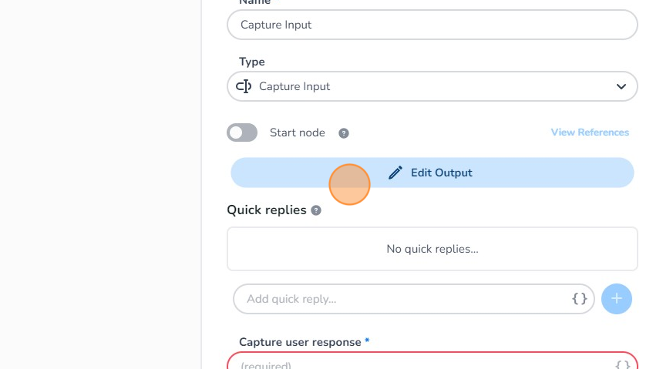This screenshot has width=663, height=369.
Task: Click the Quick replies section heading
Action: point(267,210)
